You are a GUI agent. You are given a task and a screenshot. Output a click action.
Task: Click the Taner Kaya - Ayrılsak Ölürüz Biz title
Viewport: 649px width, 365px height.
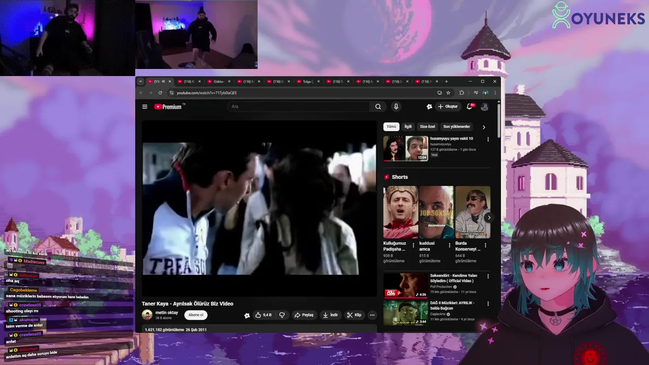(188, 304)
